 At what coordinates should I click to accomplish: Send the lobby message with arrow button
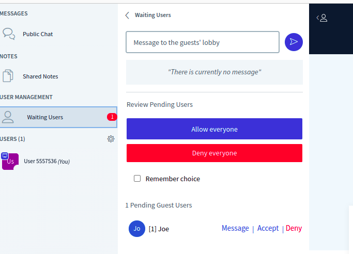pos(294,42)
